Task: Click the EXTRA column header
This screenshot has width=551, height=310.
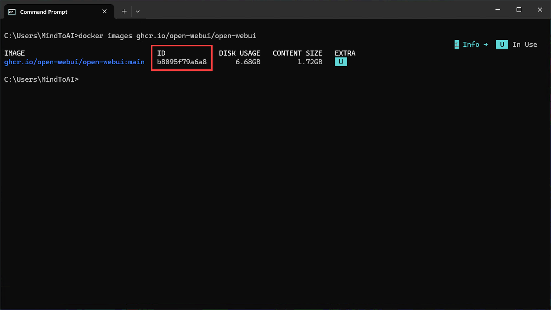Action: pos(345,53)
